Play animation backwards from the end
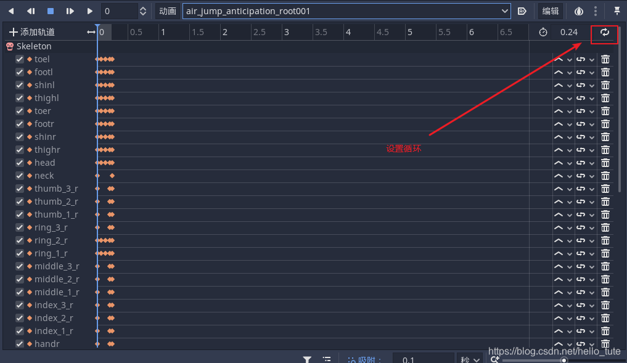The image size is (627, 363). pos(31,11)
